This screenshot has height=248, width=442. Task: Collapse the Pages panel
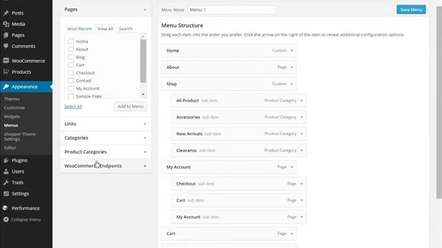point(145,10)
